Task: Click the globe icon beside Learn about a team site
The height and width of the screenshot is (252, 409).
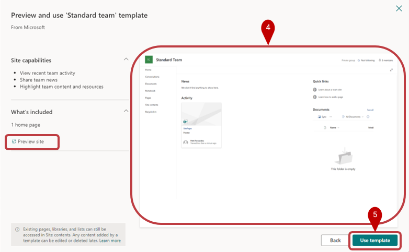Action: click(314, 90)
